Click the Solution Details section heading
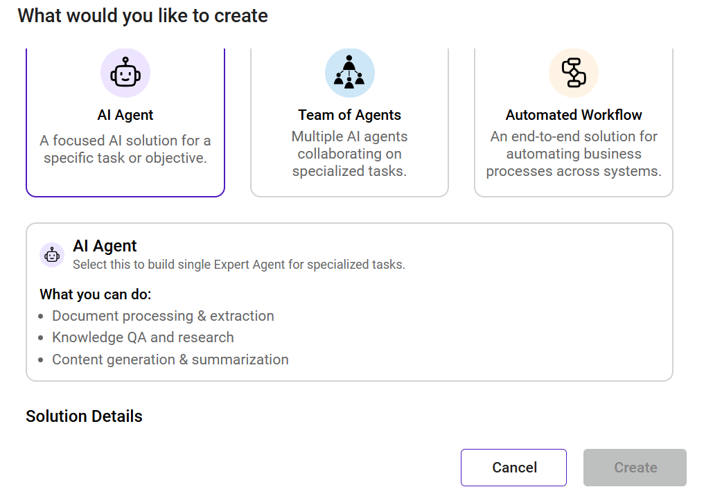This screenshot has width=704, height=496. (x=84, y=416)
